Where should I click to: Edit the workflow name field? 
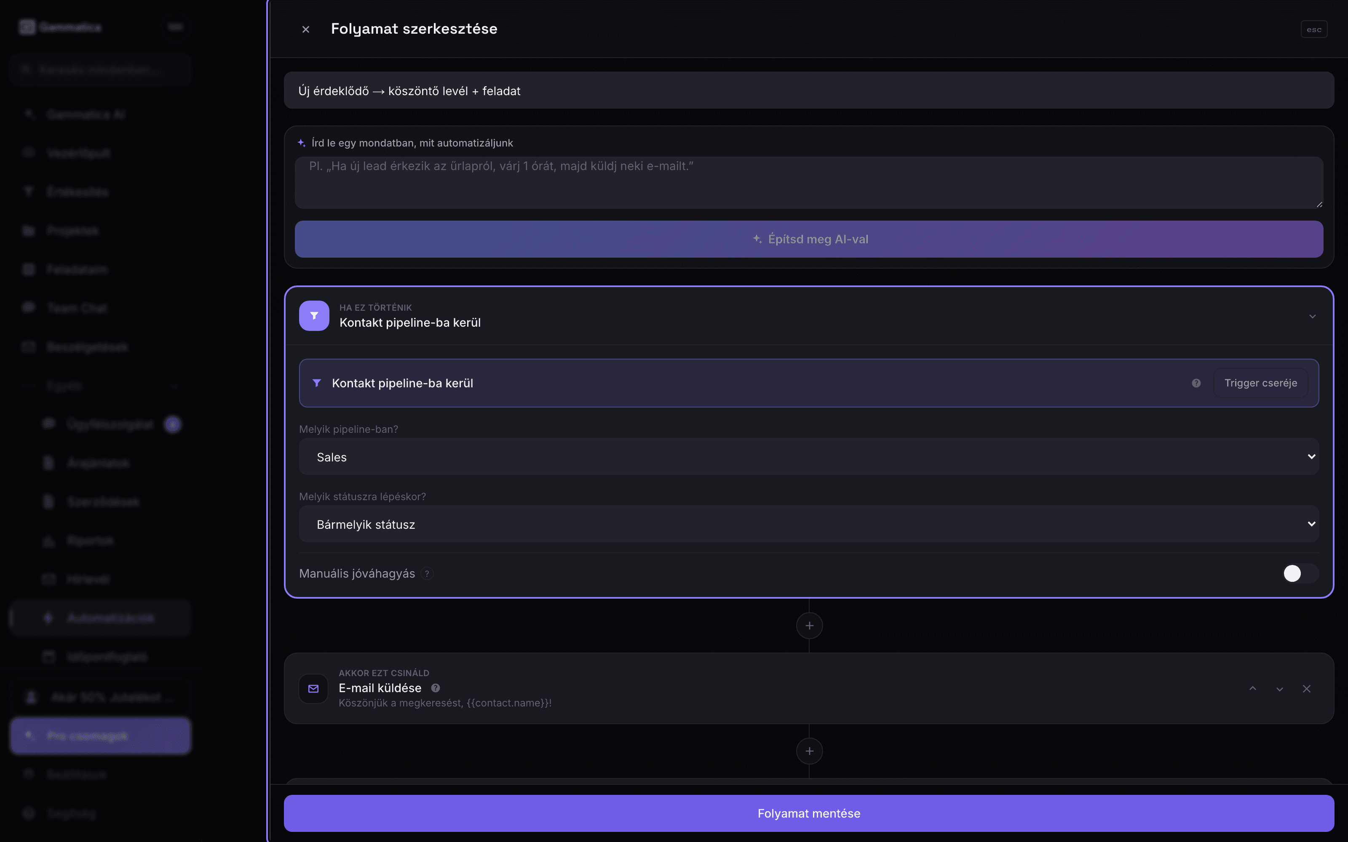(809, 90)
